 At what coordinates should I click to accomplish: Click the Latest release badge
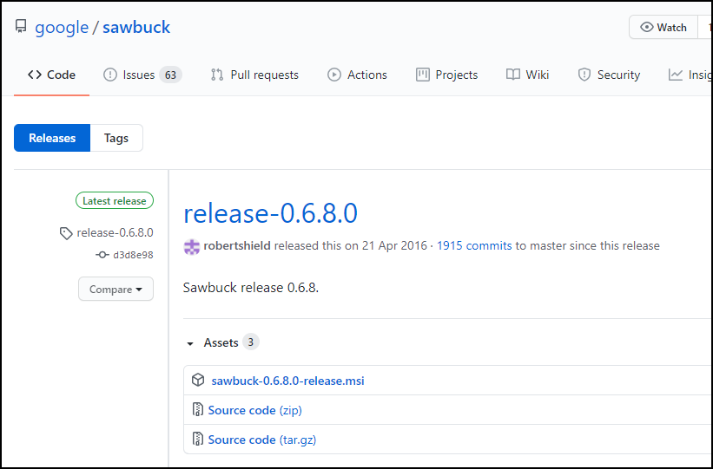[x=115, y=200]
